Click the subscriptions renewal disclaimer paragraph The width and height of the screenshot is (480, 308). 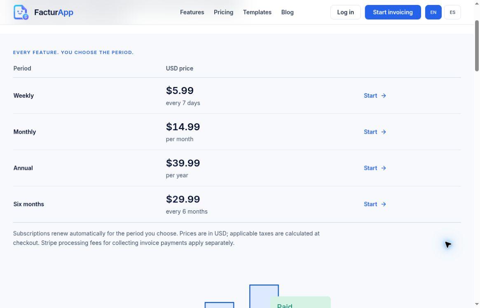tap(166, 238)
